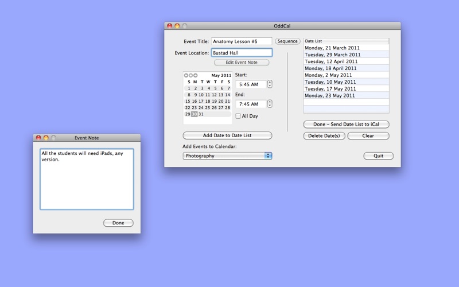
Task: Pick day 12 in the mini calendar
Action: click(x=214, y=95)
